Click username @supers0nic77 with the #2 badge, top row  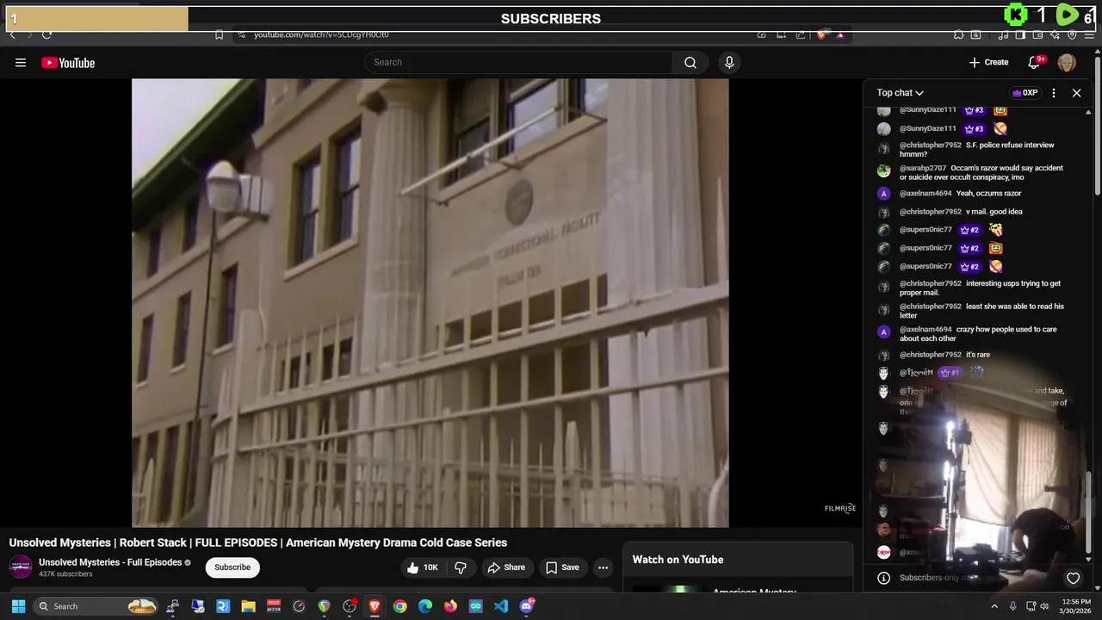click(926, 230)
